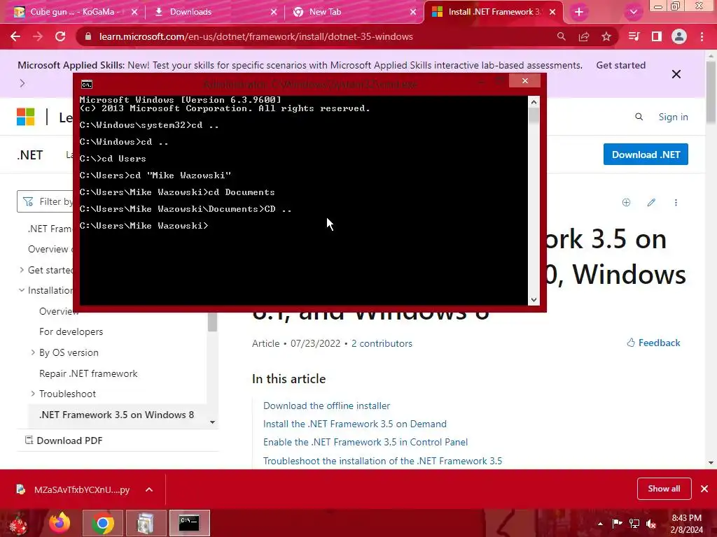This screenshot has height=537, width=717.
Task: Click the Sign in link
Action: tap(673, 117)
